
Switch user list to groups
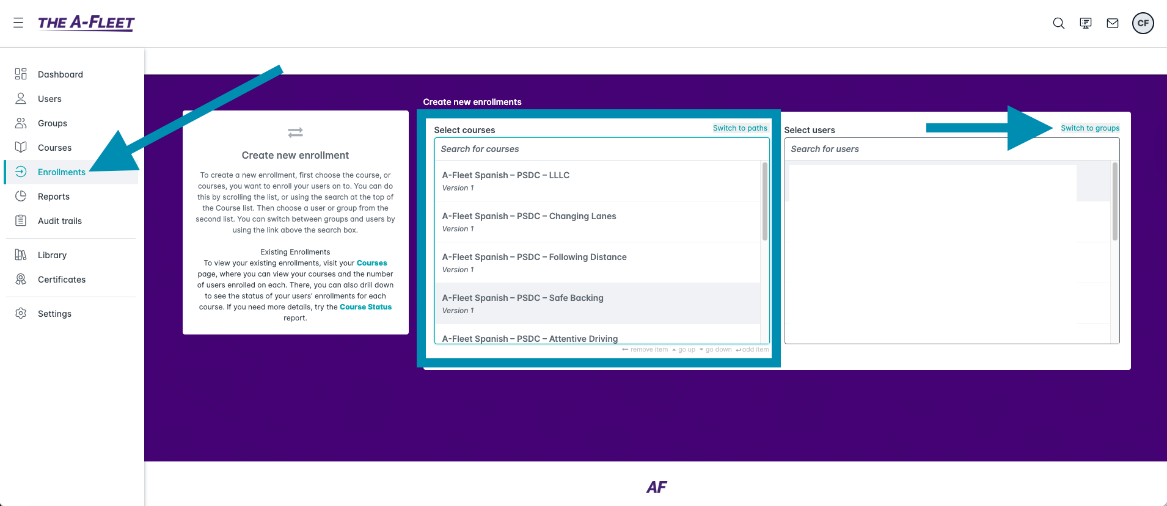coord(1089,128)
